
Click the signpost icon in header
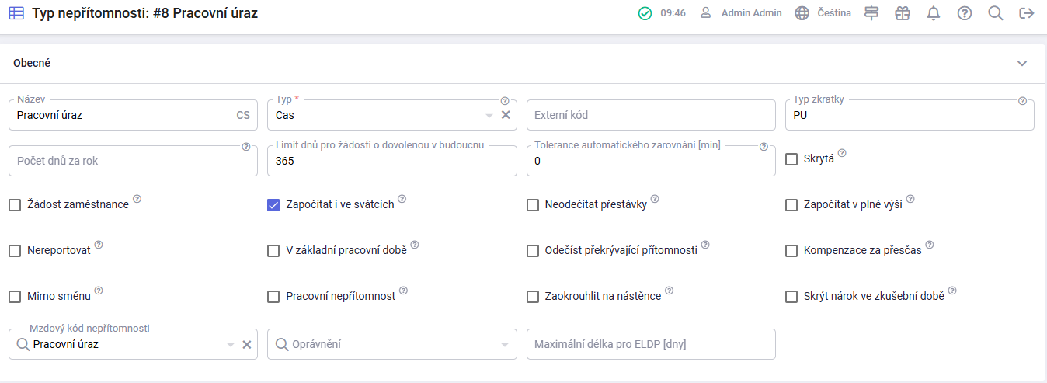(871, 13)
